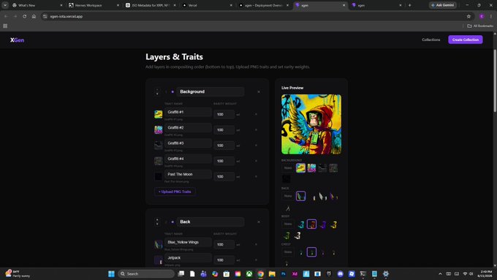
Task: Open a new browser tab
Action: (409, 5)
